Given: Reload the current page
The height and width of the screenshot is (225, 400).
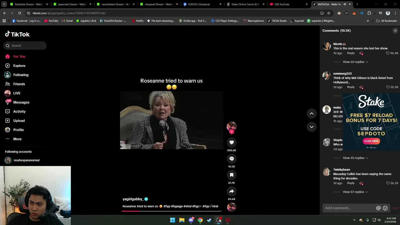Looking at the screenshot, I should coord(19,13).
